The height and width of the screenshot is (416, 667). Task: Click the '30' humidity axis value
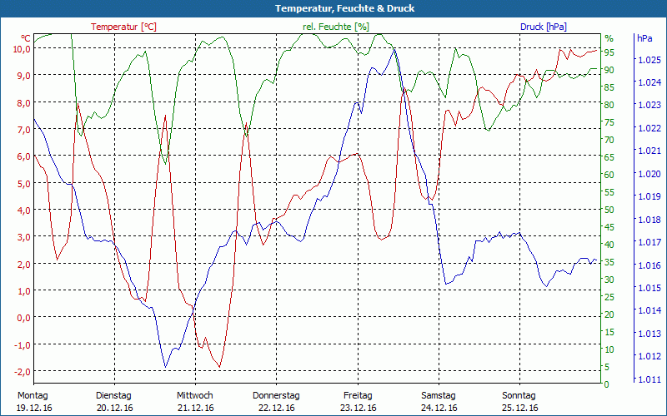pyautogui.click(x=609, y=280)
